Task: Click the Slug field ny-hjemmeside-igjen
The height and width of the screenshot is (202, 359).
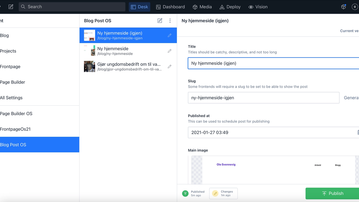Action: [264, 98]
